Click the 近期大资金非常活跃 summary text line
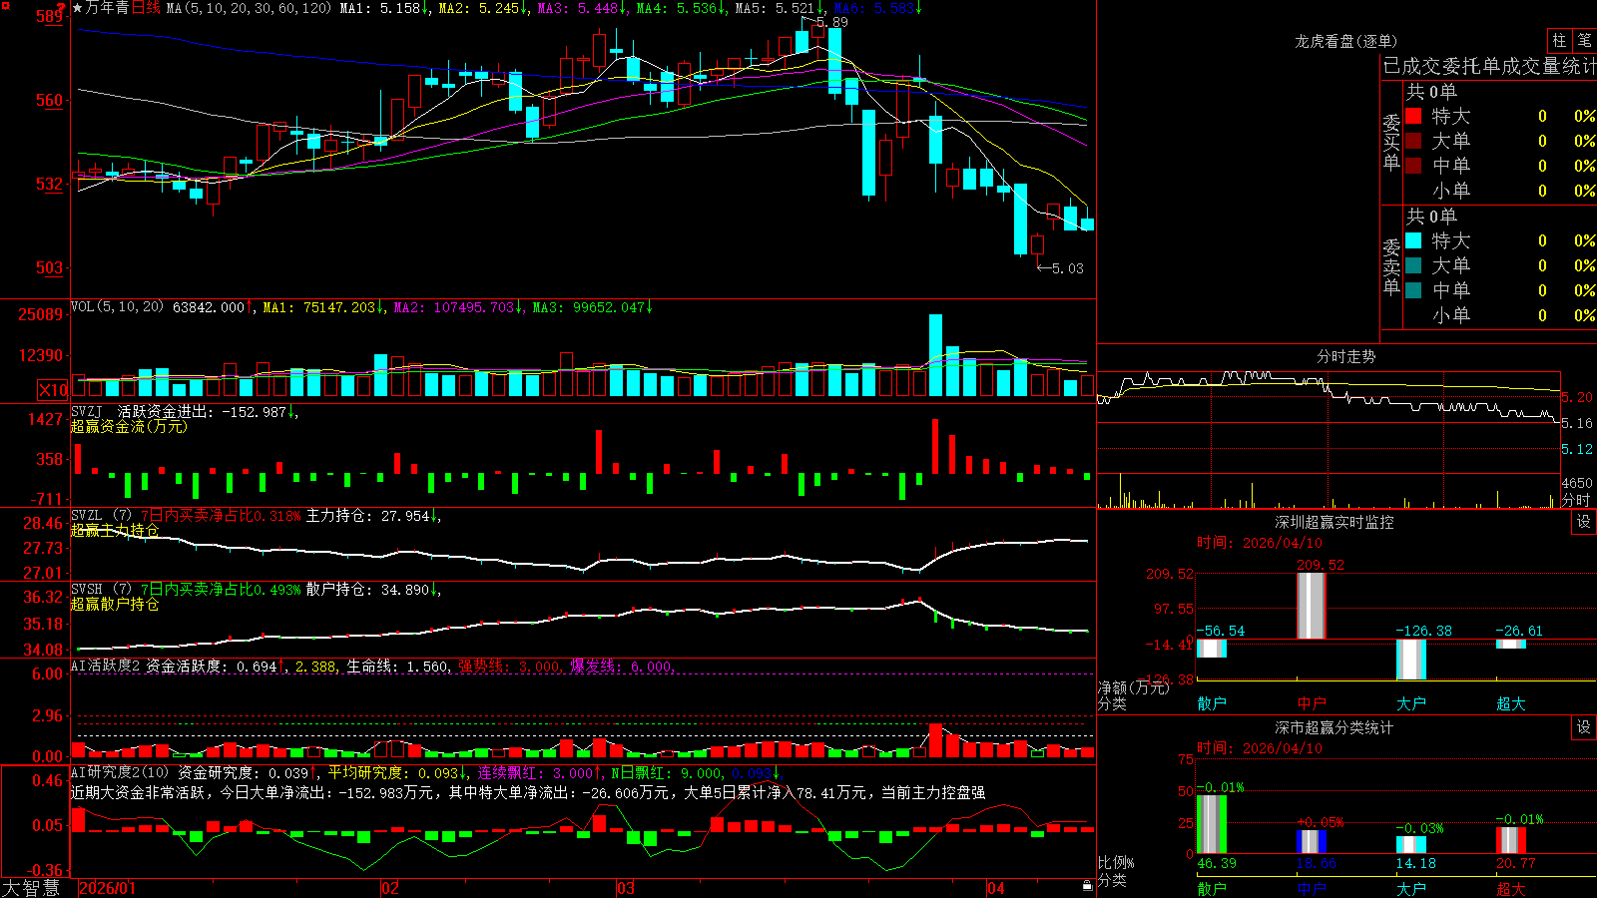Image resolution: width=1597 pixels, height=898 pixels. click(x=528, y=793)
